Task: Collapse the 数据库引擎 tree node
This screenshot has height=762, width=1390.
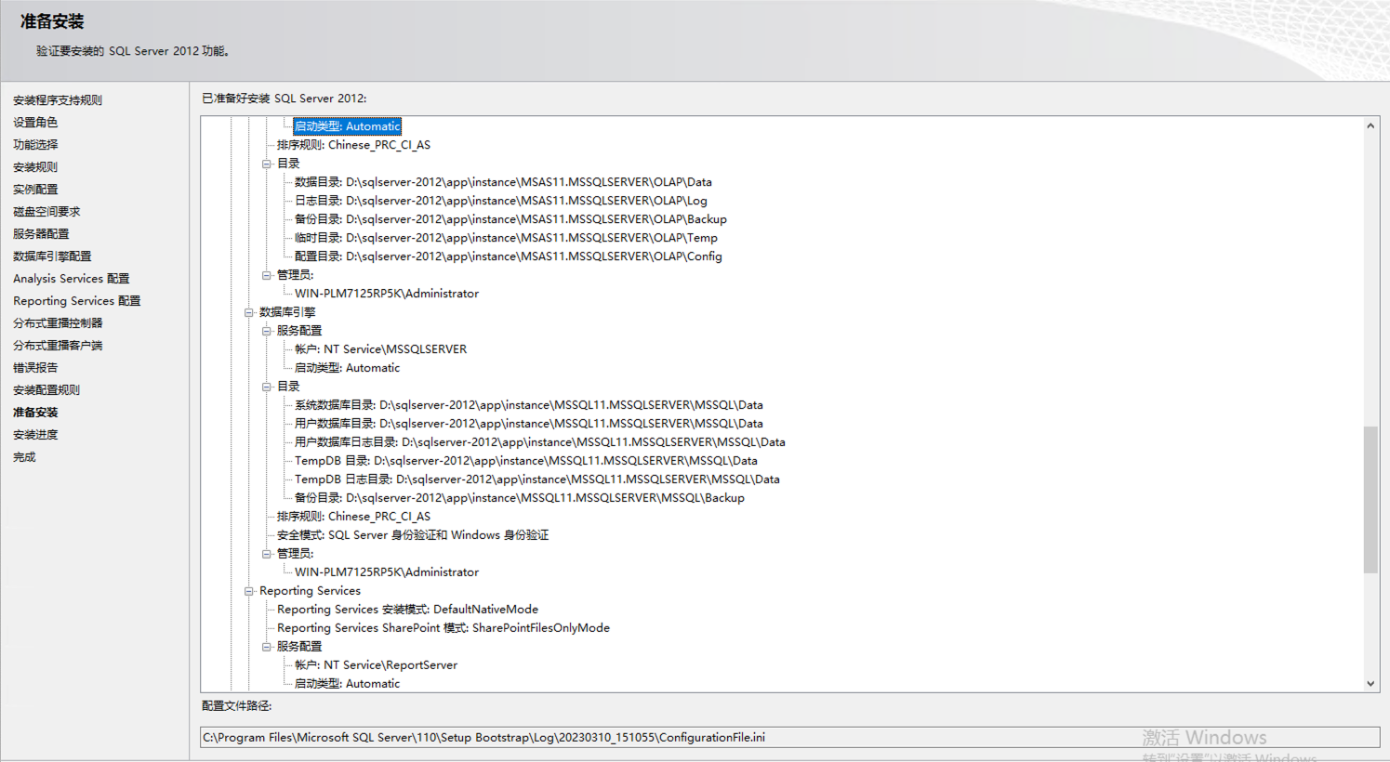Action: (x=249, y=312)
